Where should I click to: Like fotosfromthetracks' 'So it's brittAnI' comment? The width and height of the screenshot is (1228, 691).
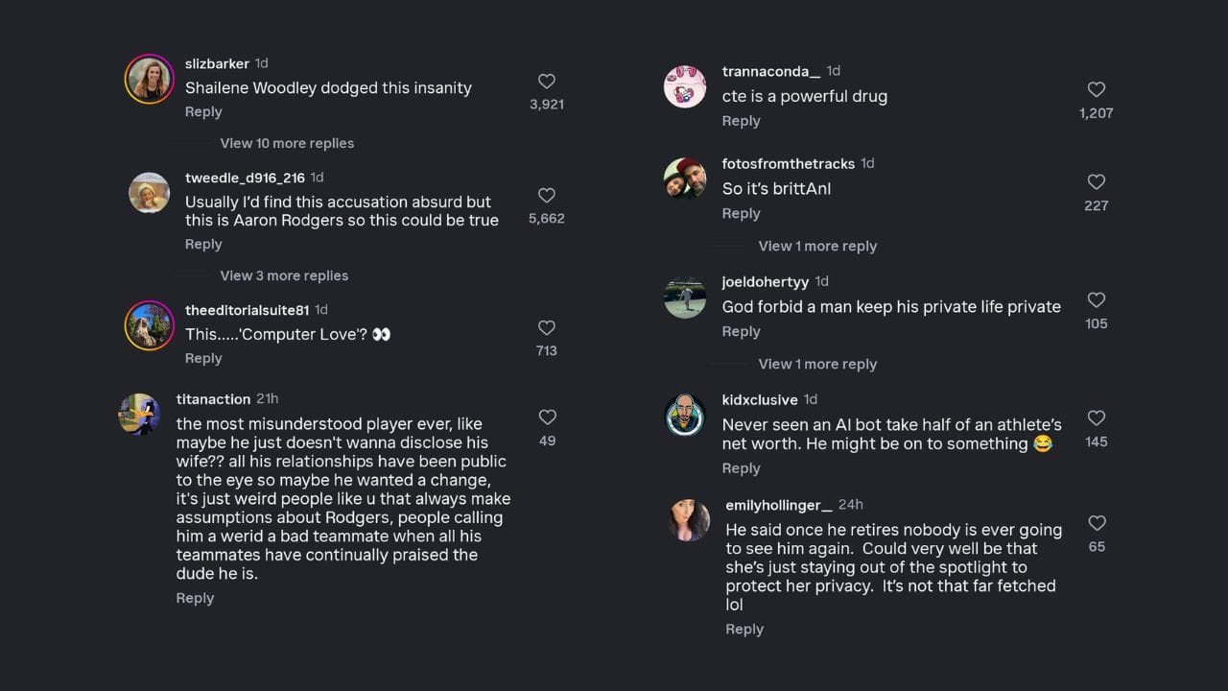1097,182
